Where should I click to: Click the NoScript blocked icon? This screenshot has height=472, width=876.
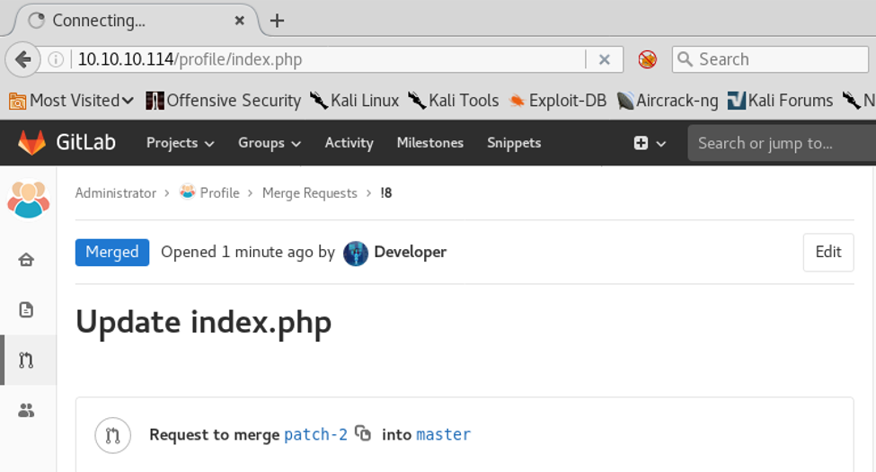point(647,59)
